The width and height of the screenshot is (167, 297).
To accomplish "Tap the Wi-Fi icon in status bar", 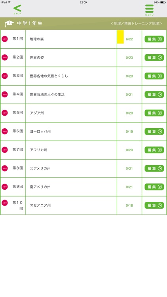I will (x=9, y=2).
